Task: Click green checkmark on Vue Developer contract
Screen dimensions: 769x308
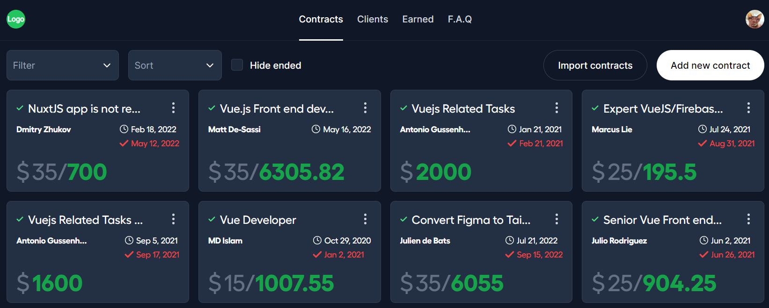Action: coord(212,220)
